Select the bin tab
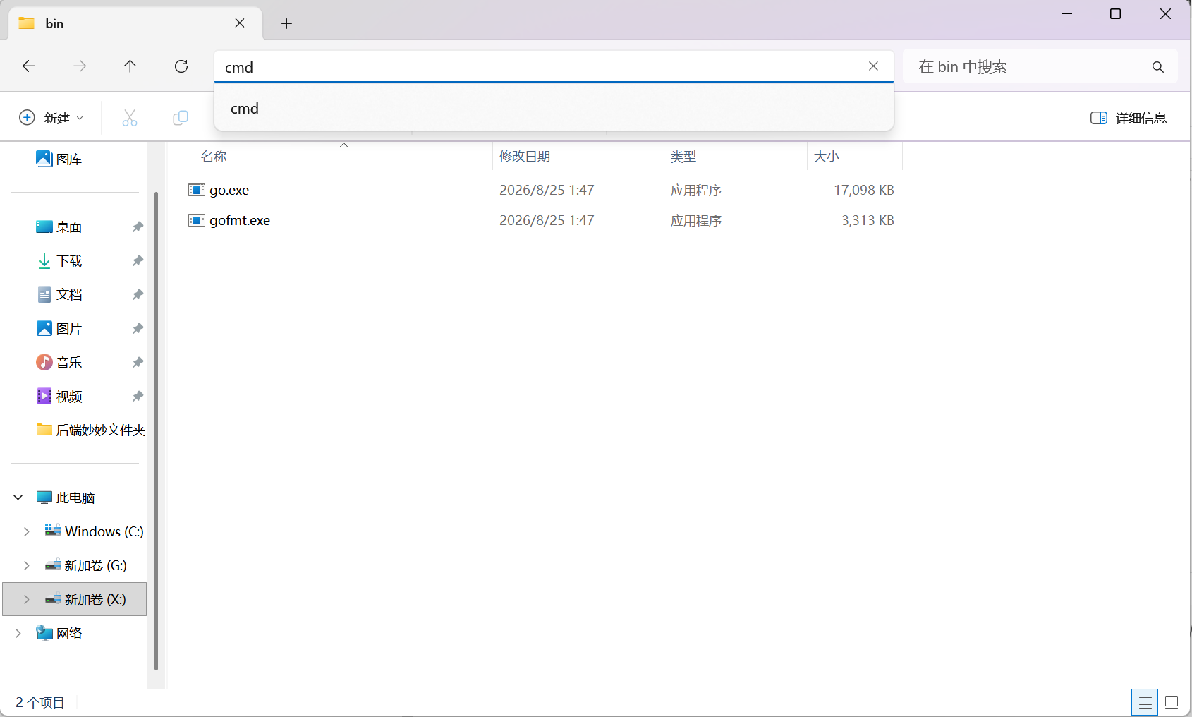The width and height of the screenshot is (1192, 717). pos(135,23)
